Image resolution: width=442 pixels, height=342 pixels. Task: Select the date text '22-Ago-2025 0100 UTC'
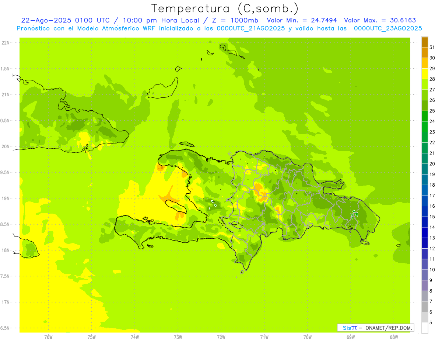pos(65,20)
